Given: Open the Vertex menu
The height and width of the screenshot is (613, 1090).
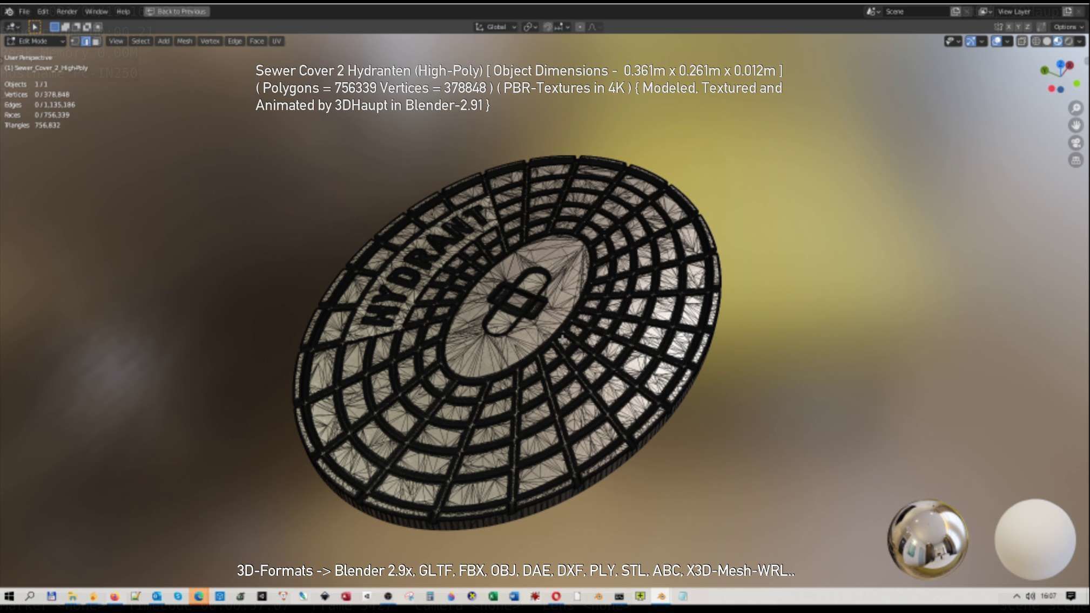Looking at the screenshot, I should pyautogui.click(x=210, y=41).
